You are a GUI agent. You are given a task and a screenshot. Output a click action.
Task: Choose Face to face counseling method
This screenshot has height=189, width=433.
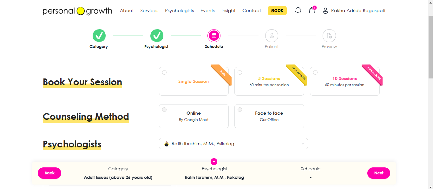pyautogui.click(x=269, y=116)
